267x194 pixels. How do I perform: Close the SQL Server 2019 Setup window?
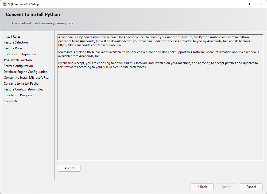(x=261, y=4)
